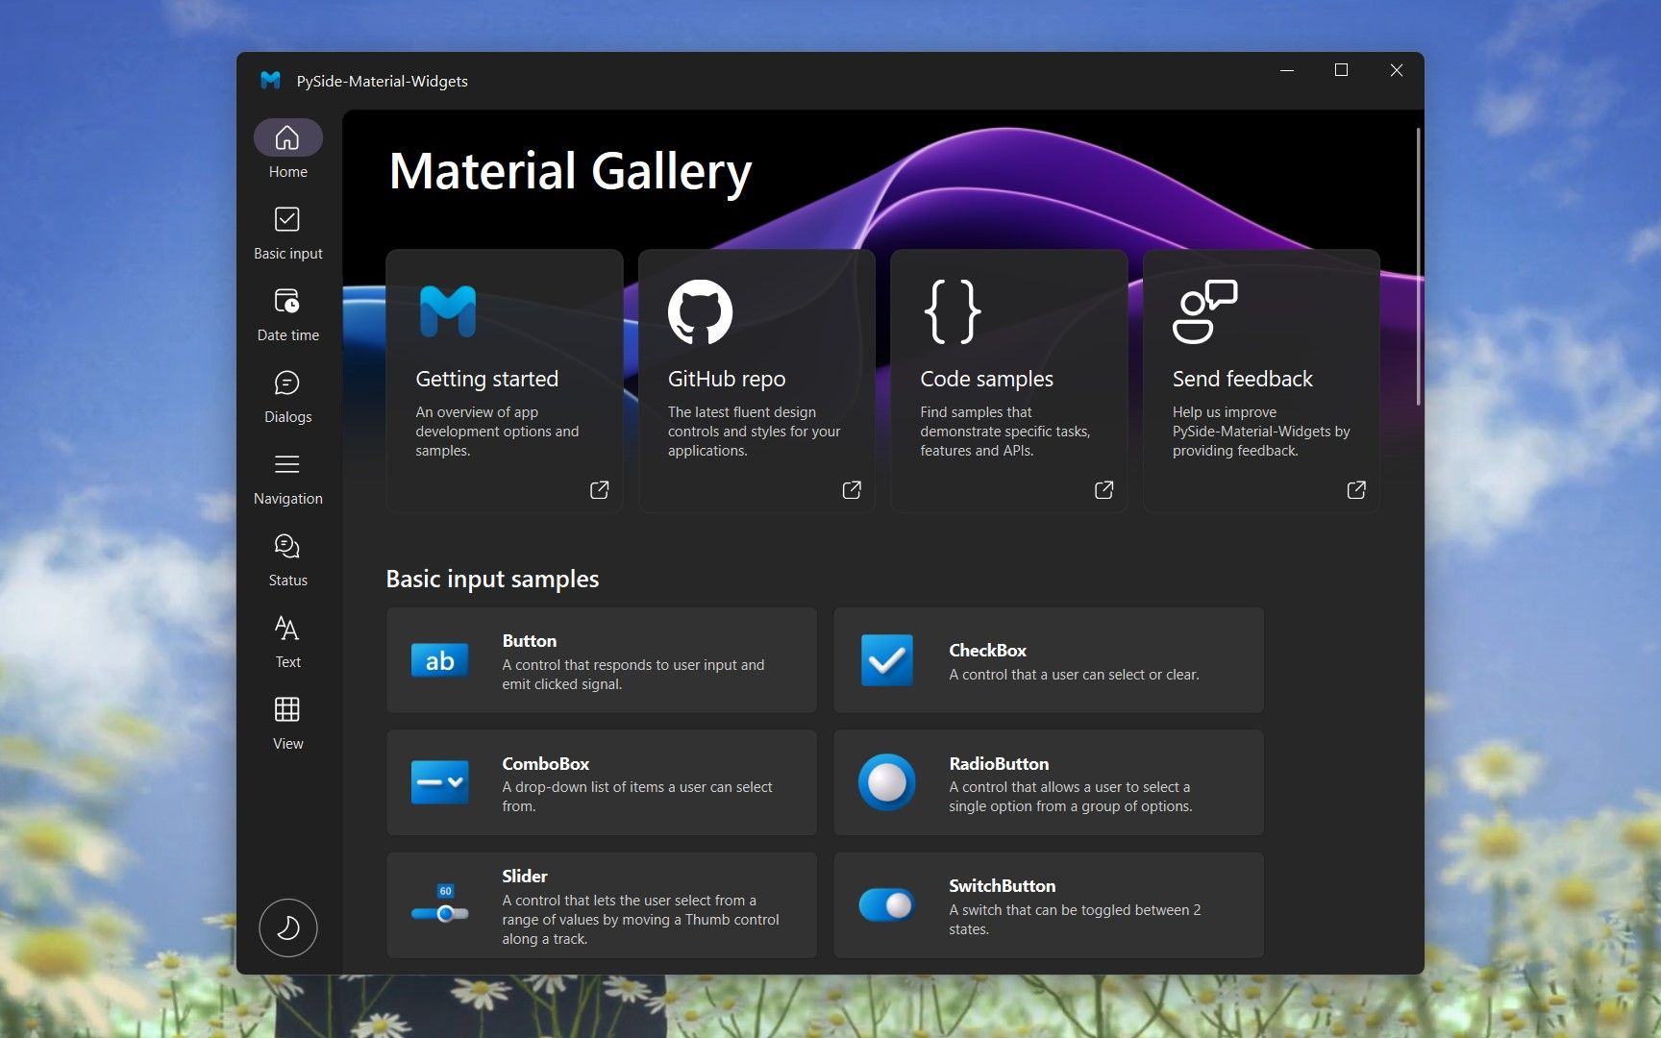This screenshot has height=1038, width=1661.
Task: Click the SwitchButton sample toggle icon
Action: [x=887, y=904]
